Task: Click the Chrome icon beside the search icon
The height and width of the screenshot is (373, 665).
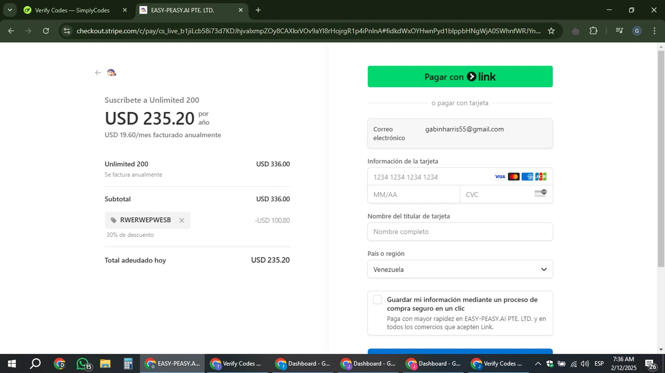Action: (59, 364)
